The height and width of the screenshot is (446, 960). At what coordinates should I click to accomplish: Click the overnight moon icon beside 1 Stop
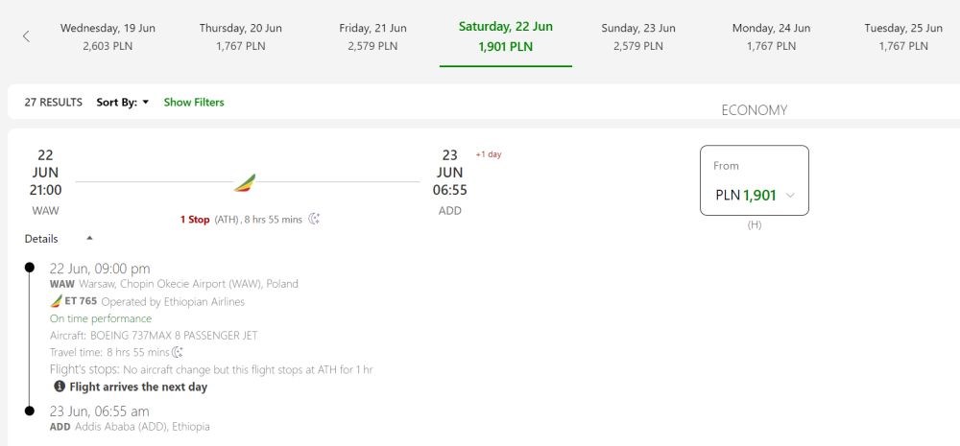click(314, 219)
